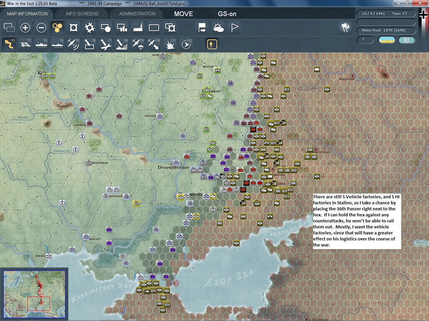Click the rectangle-with-gear toolbar icon
The image size is (429, 321).
point(170,27)
